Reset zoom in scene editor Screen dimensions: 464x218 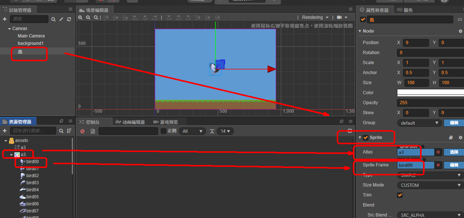click(96, 17)
